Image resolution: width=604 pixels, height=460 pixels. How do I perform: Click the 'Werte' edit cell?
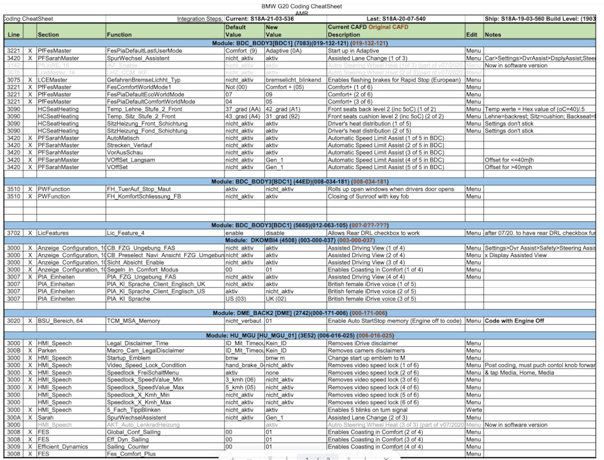(x=473, y=410)
